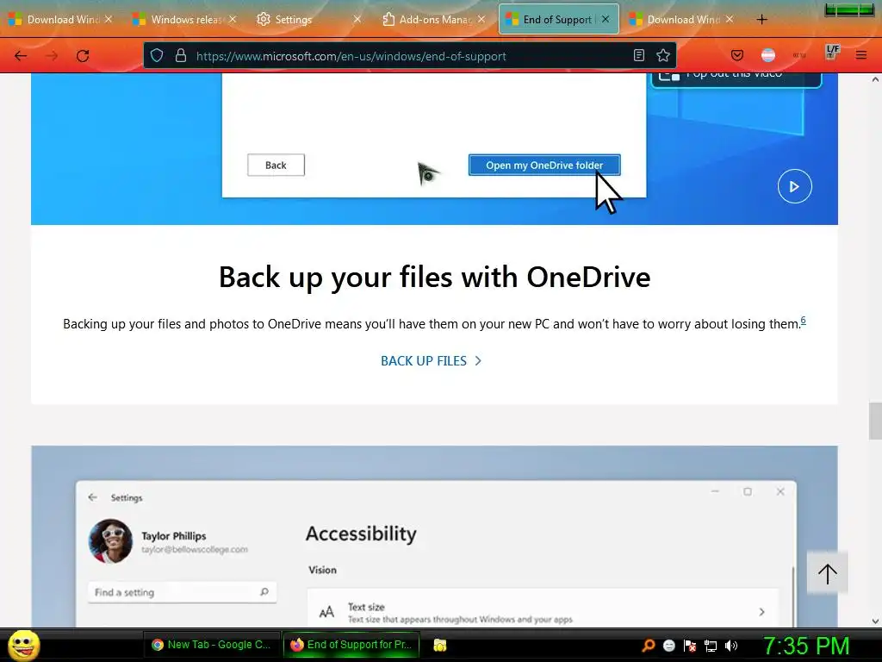Play the OneDrive video
Viewport: 882px width, 662px height.
pyautogui.click(x=794, y=186)
